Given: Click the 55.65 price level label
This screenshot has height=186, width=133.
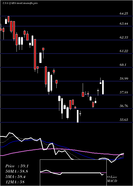Looking at the screenshot, I should pos(124,120).
